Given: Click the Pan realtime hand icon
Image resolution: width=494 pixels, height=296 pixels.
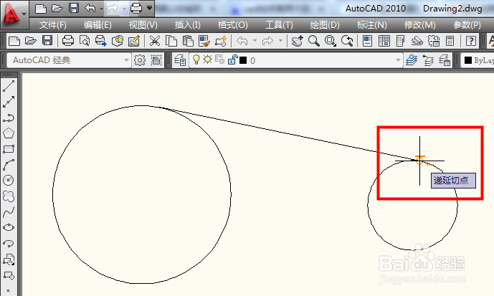Looking at the screenshot, I should [297, 41].
